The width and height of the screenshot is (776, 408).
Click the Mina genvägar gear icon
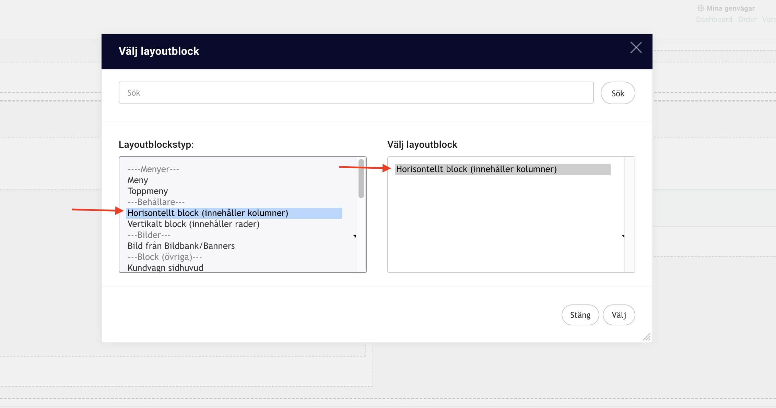click(x=701, y=8)
